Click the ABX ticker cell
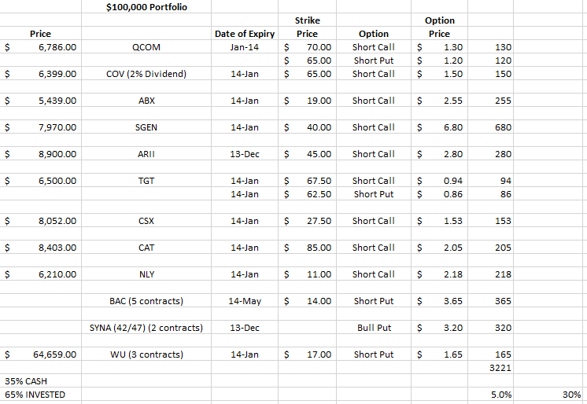 coord(146,101)
